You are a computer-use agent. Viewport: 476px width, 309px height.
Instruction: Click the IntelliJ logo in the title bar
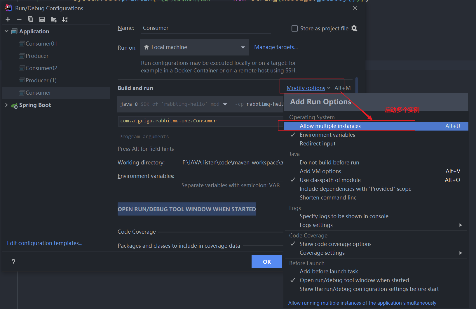coord(8,8)
